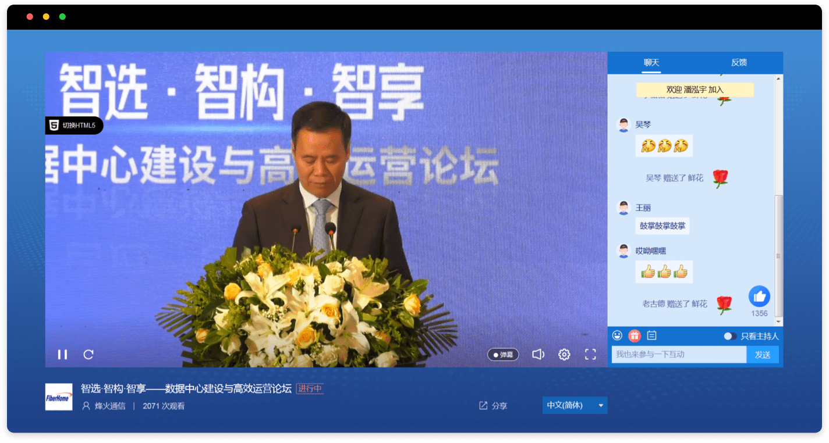Open the emoji picker icon
The width and height of the screenshot is (829, 443).
point(617,335)
